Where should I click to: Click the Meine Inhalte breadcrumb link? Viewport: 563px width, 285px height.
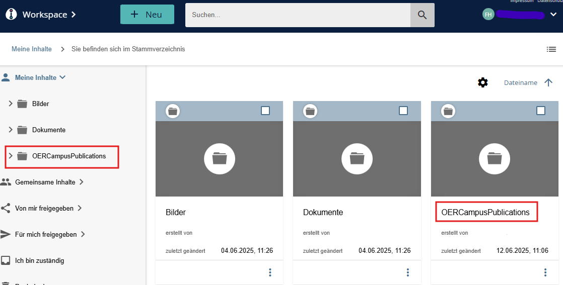click(32, 49)
